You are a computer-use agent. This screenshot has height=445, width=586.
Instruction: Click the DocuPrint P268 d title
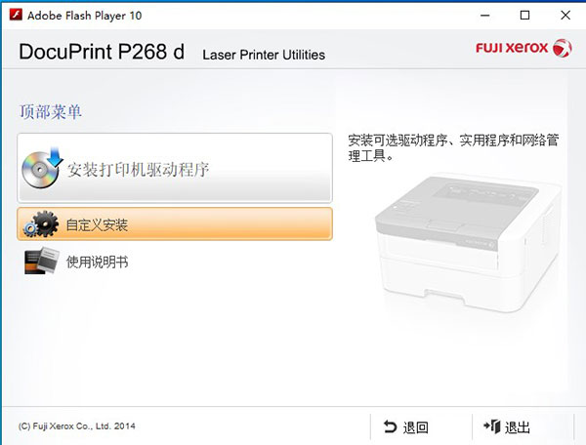(x=102, y=52)
